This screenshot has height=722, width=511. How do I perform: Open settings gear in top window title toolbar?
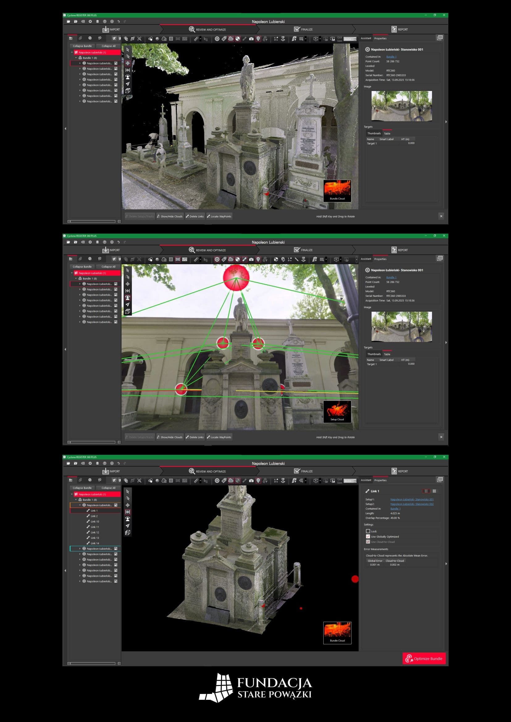(90, 21)
